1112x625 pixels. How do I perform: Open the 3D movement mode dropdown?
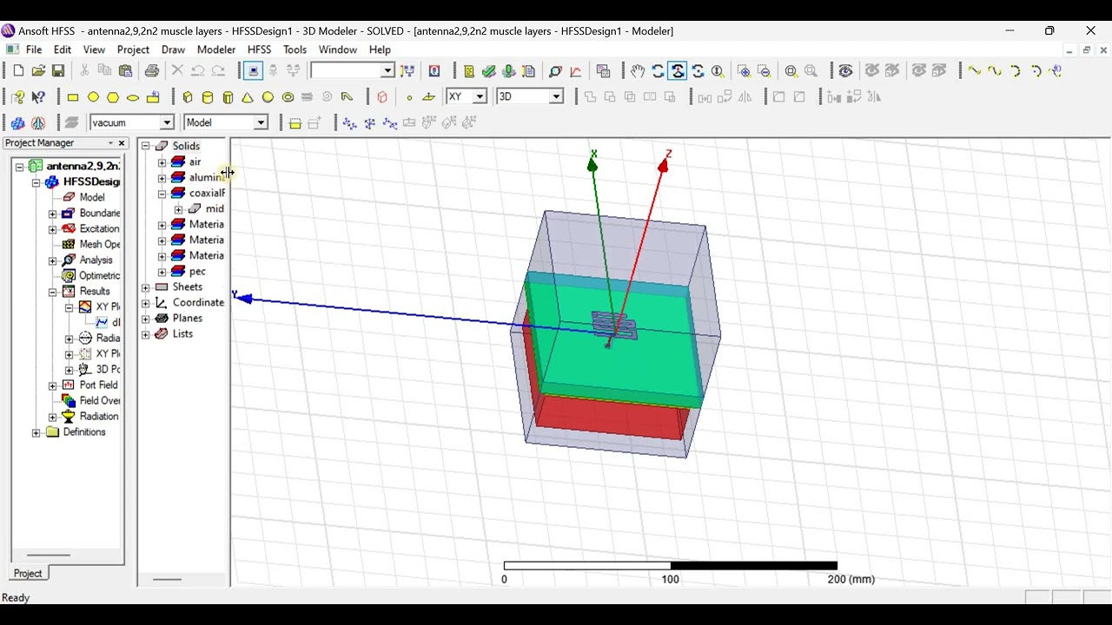point(556,97)
